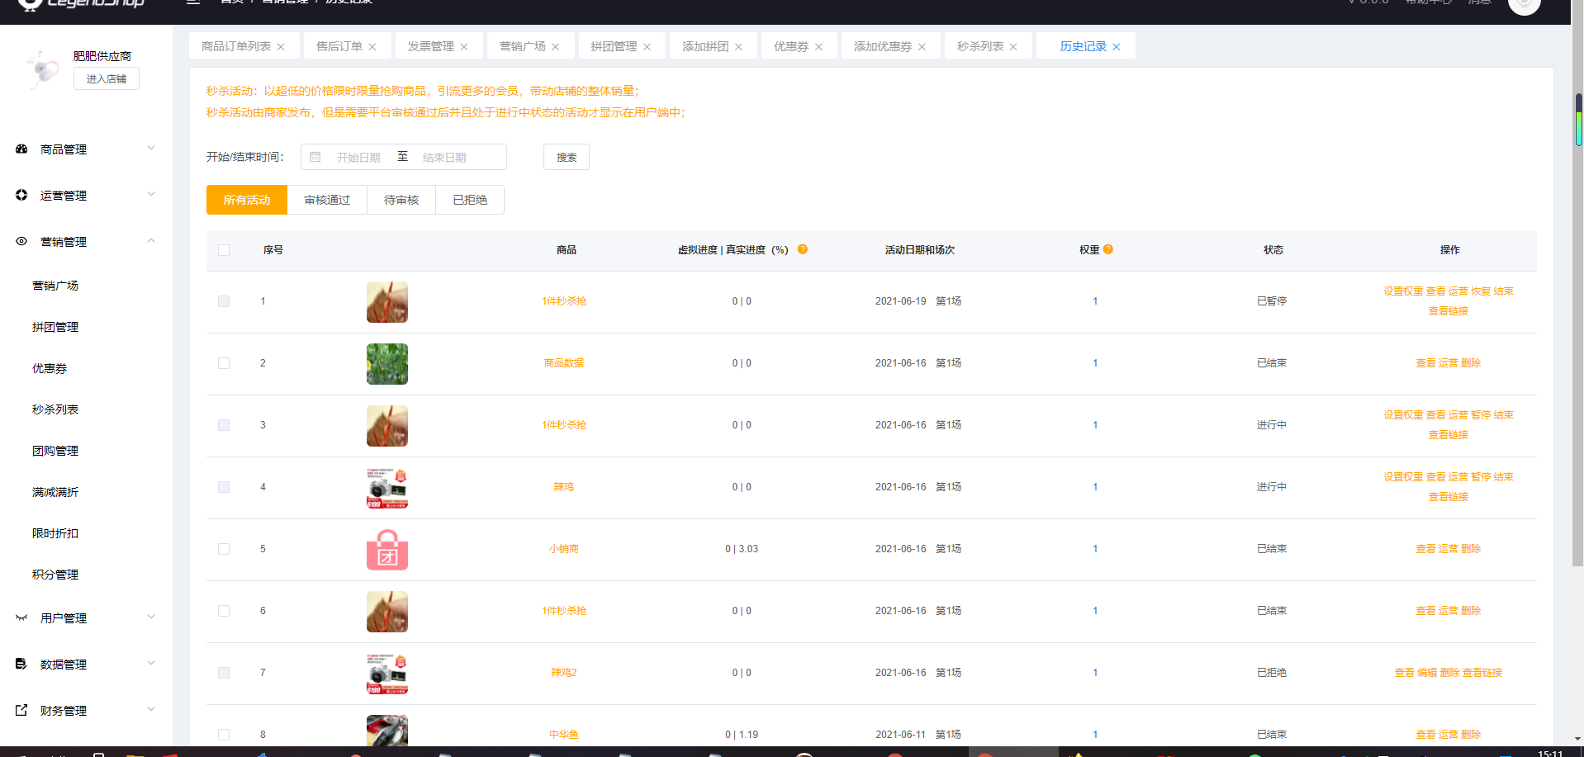The width and height of the screenshot is (1584, 757).
Task: Close the 商品订单列表 tab
Action: pos(281,47)
